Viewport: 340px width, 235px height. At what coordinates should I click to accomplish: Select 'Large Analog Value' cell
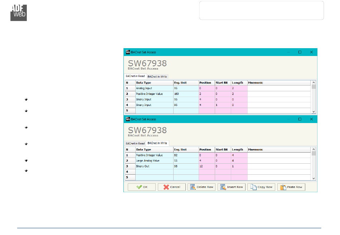[154, 160]
